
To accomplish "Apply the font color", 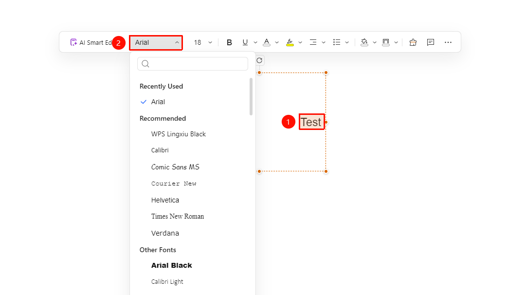I will coord(267,42).
